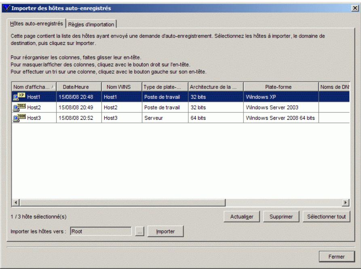Click the Actualiser button
This screenshot has width=361, height=269.
(241, 216)
